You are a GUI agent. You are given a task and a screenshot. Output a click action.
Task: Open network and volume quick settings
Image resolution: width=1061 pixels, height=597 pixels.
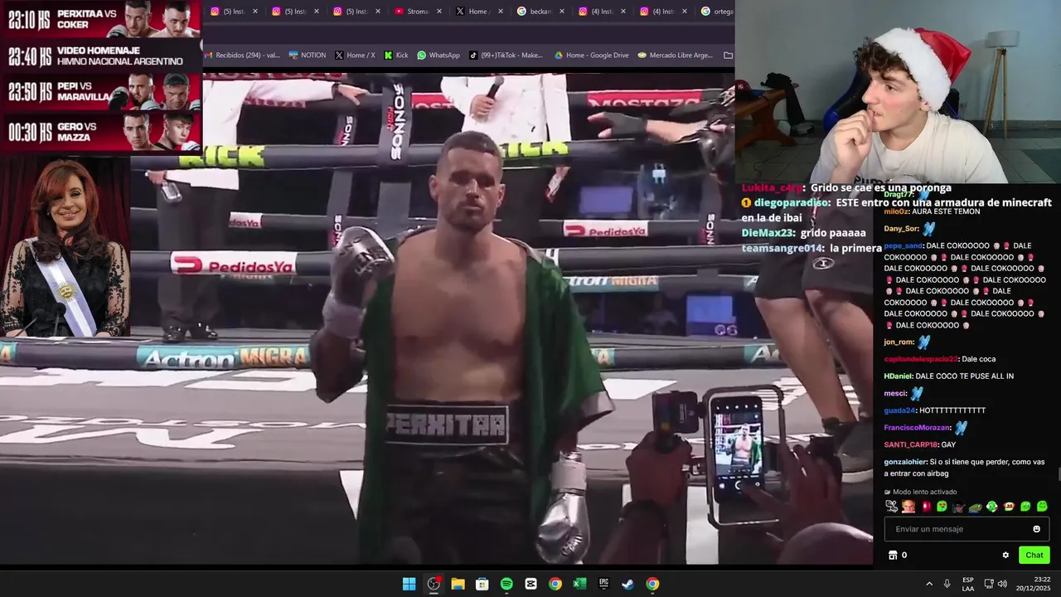click(996, 584)
